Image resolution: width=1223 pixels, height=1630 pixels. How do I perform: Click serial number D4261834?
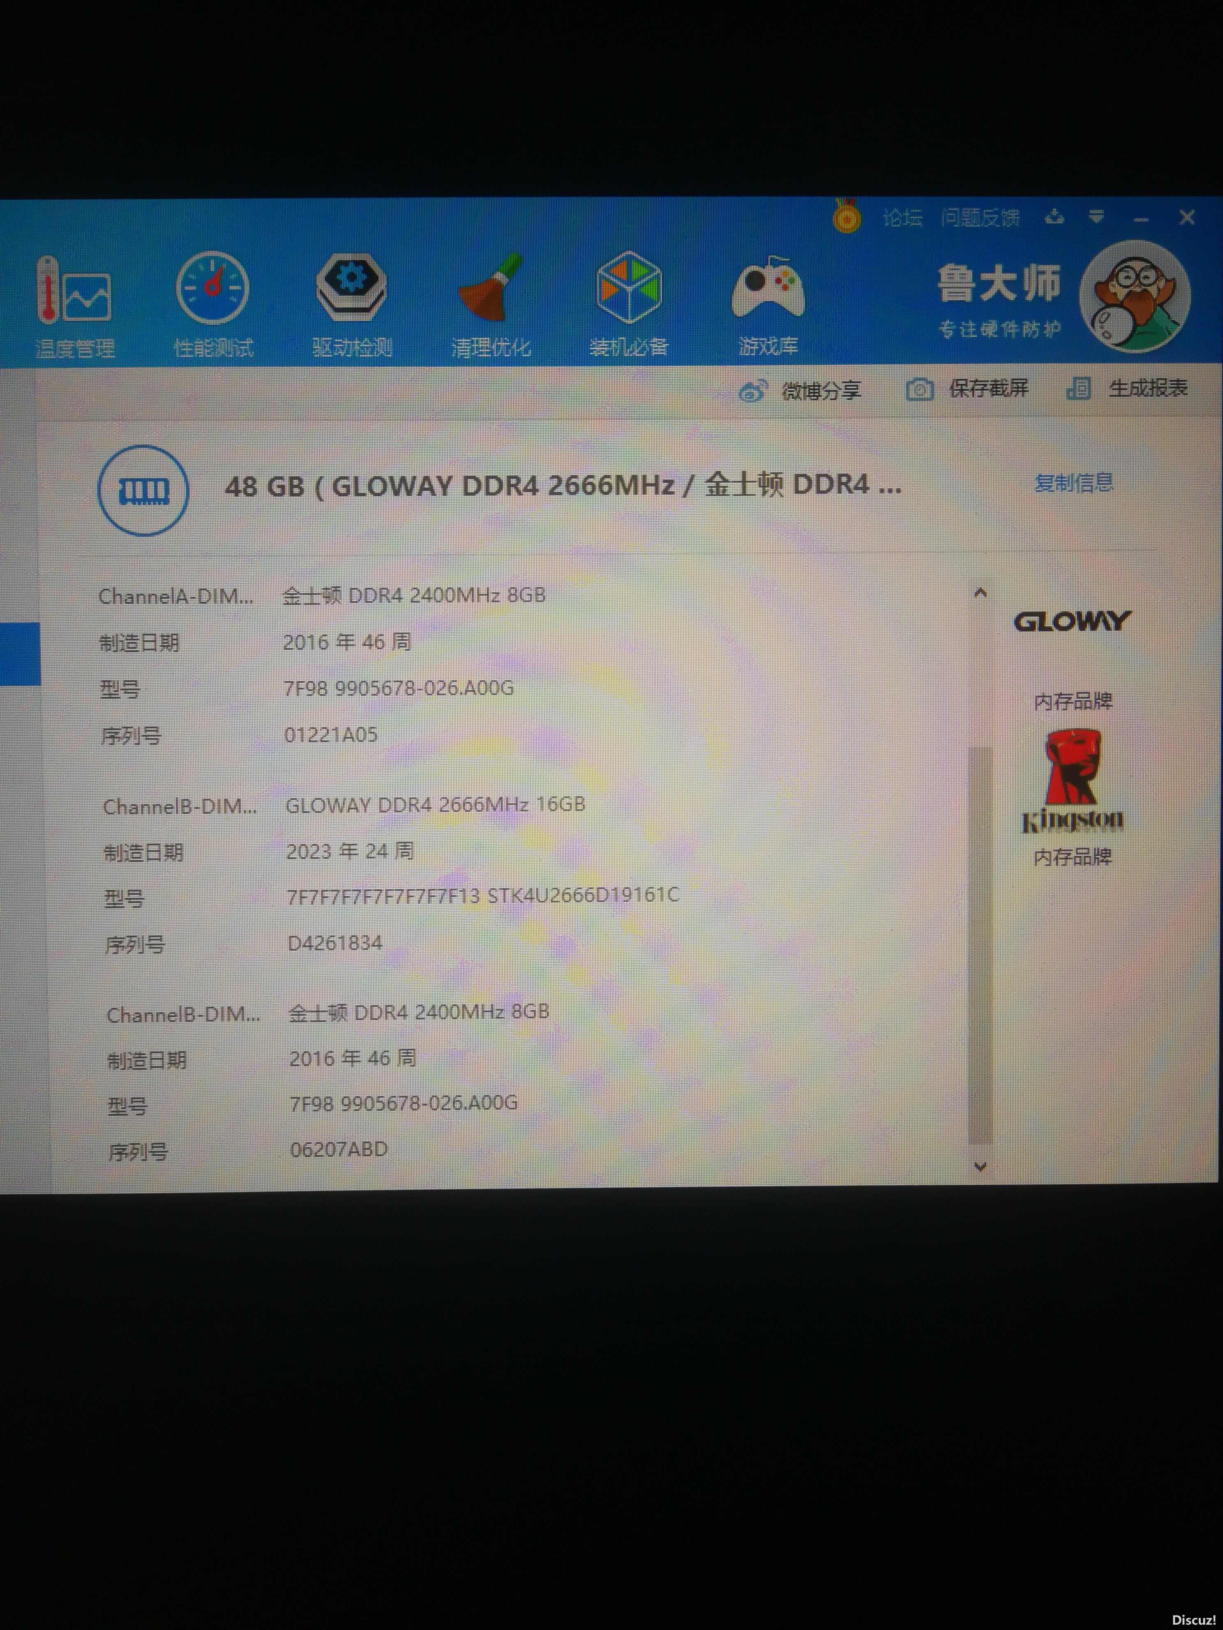tap(335, 943)
